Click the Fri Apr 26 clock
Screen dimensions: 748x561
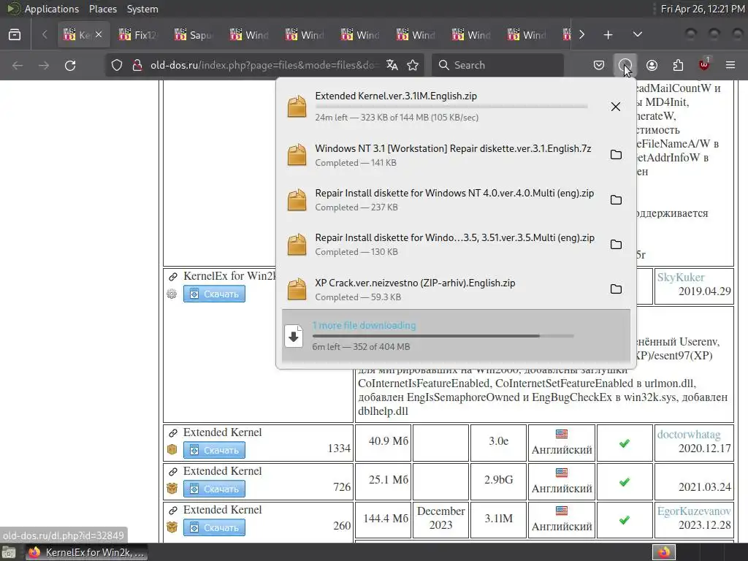pyautogui.click(x=702, y=9)
